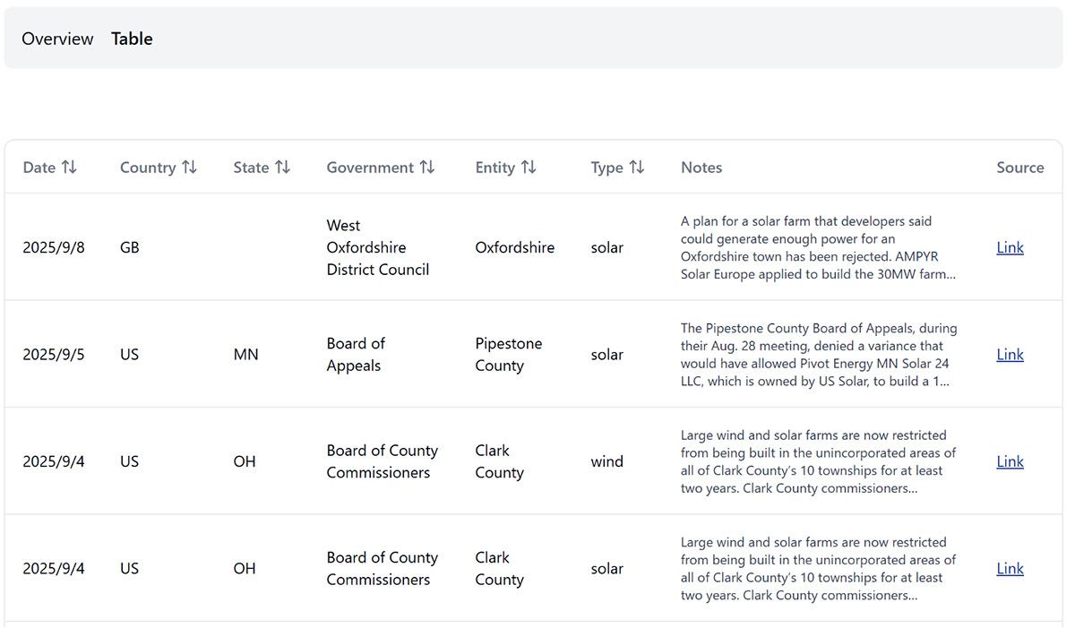Click the Date column sort icon
Viewport: 1075px width, 628px height.
(69, 168)
